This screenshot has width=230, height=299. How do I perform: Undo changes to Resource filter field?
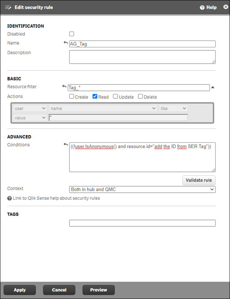point(64,87)
